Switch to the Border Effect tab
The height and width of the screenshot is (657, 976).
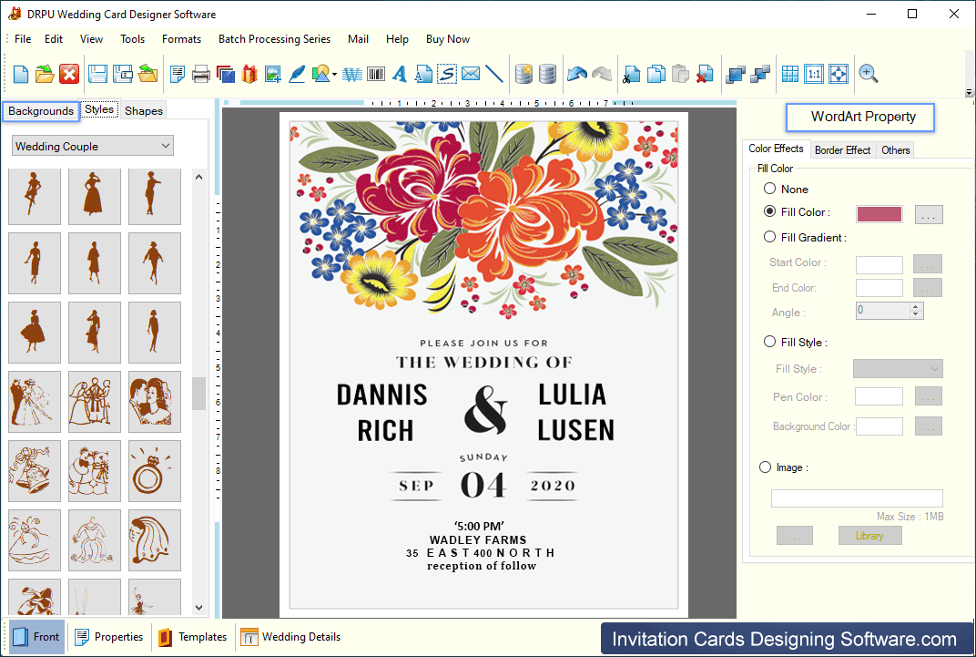(842, 150)
